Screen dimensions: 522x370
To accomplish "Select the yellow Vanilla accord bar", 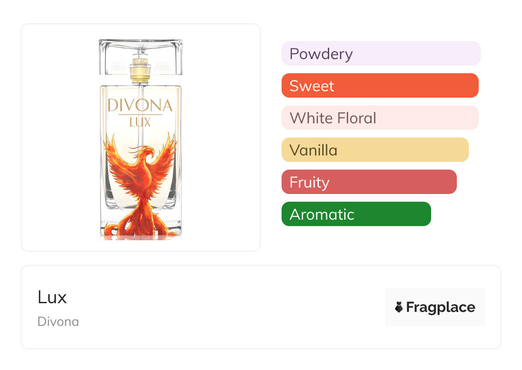I will [x=375, y=150].
